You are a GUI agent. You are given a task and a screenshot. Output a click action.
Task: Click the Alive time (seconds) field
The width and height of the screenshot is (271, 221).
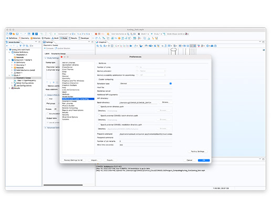point(145,145)
